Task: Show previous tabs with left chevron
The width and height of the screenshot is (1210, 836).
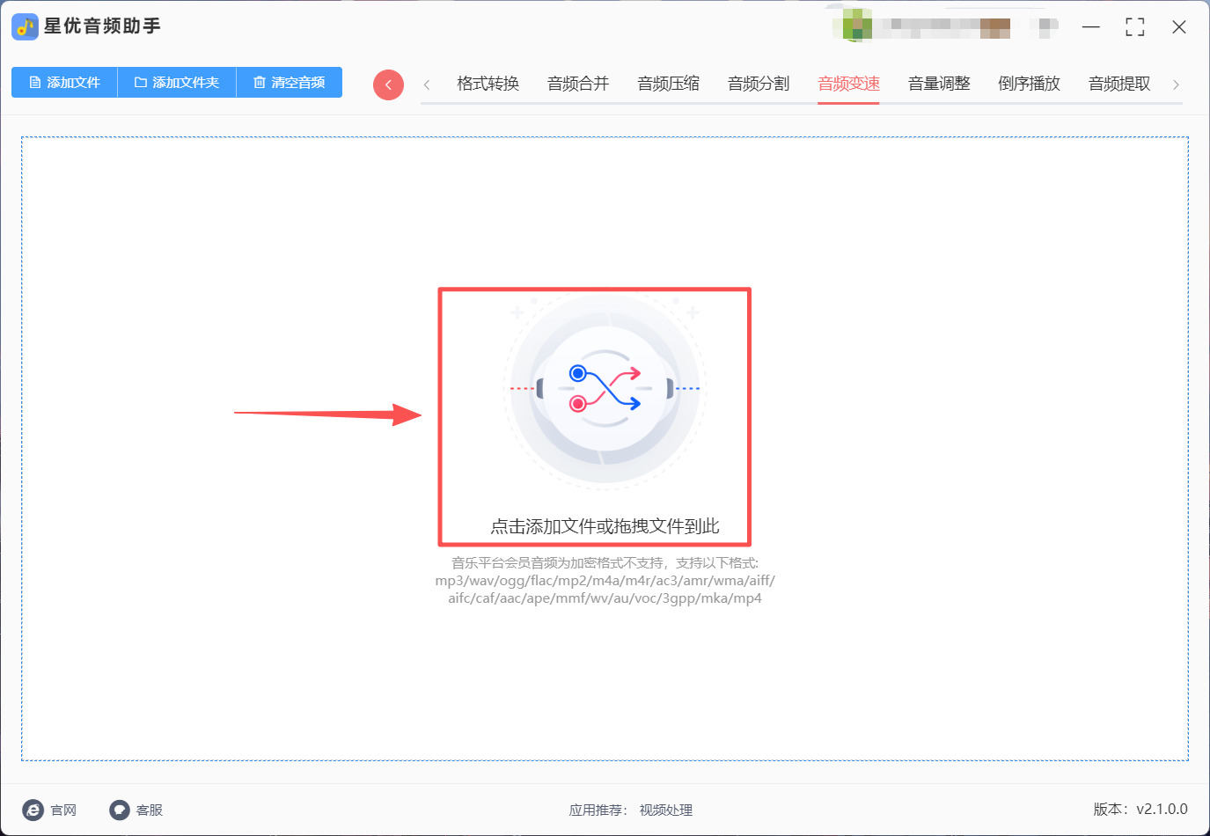Action: [427, 84]
